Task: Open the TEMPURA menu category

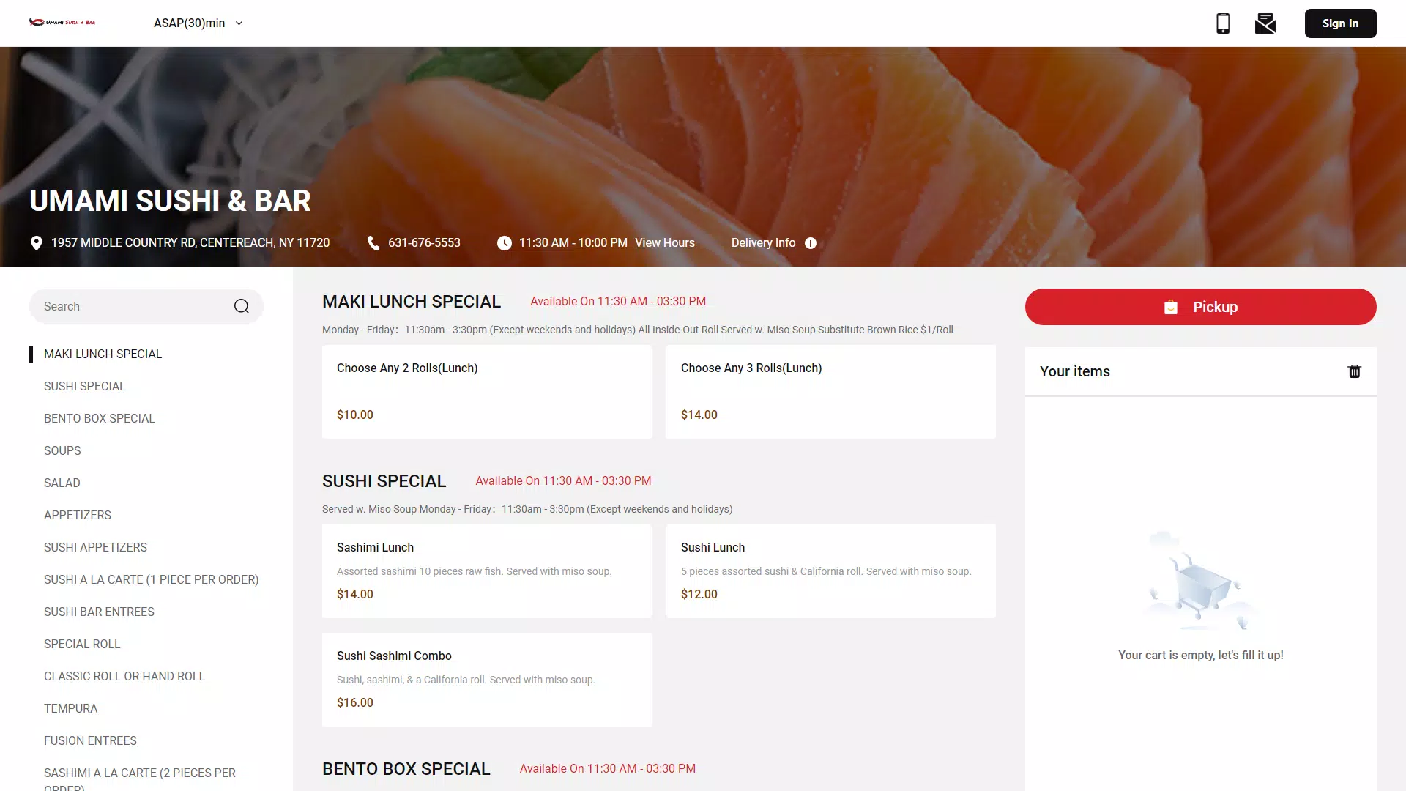Action: (x=70, y=708)
